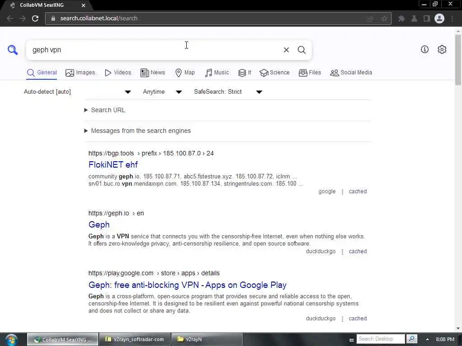The height and width of the screenshot is (346, 462).
Task: Open cached version of Google Play result
Action: (358, 319)
